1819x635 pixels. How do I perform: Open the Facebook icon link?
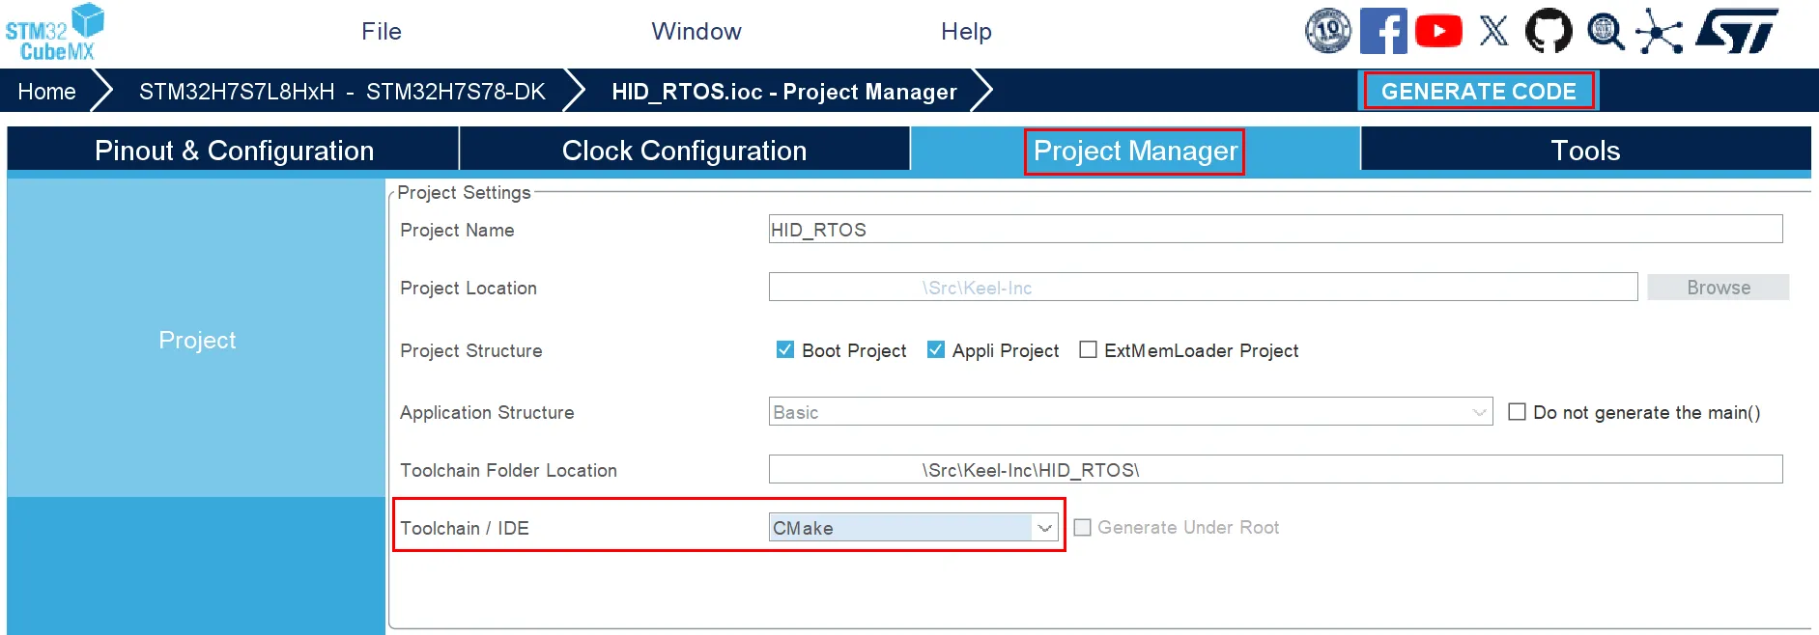click(1383, 31)
